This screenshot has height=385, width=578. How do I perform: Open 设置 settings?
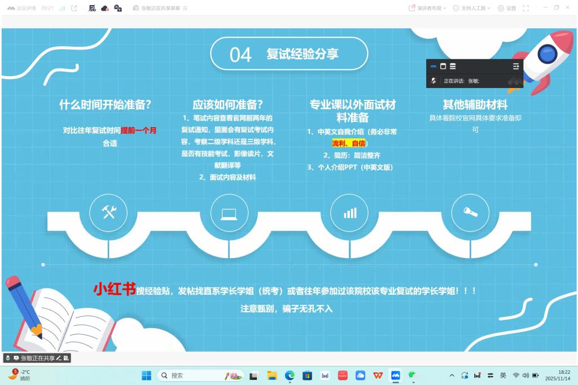[507, 8]
